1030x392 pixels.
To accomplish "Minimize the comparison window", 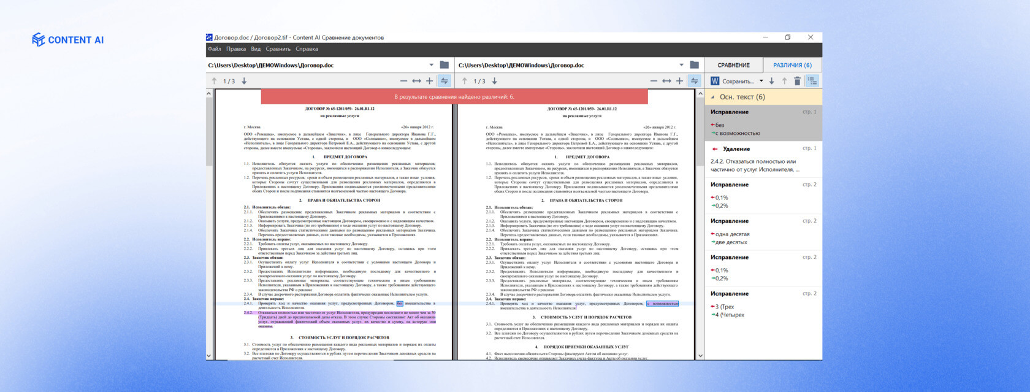I will click(x=766, y=37).
